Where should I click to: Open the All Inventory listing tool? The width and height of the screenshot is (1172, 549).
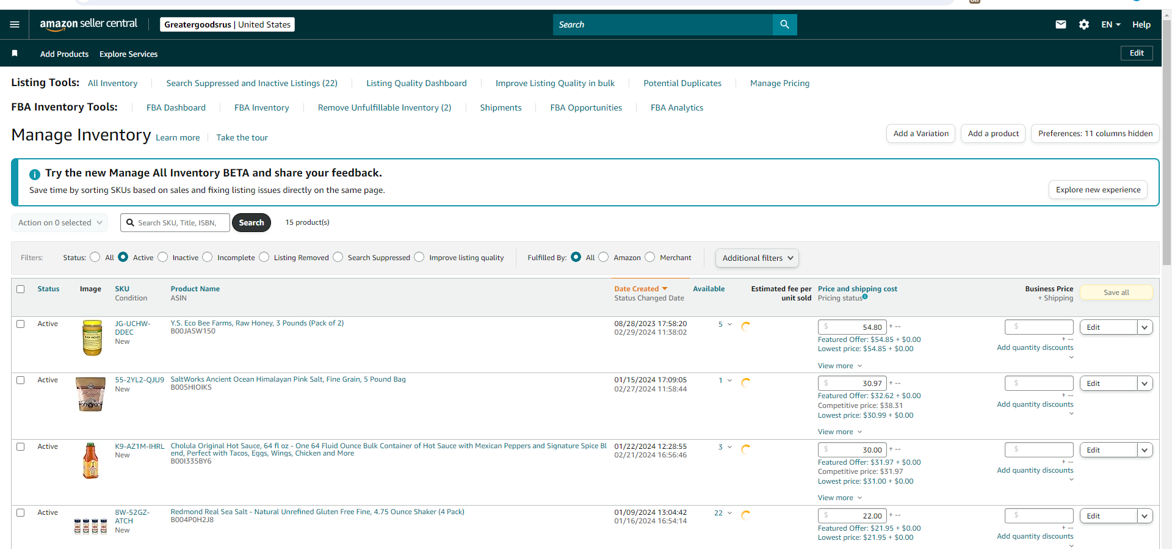[112, 83]
